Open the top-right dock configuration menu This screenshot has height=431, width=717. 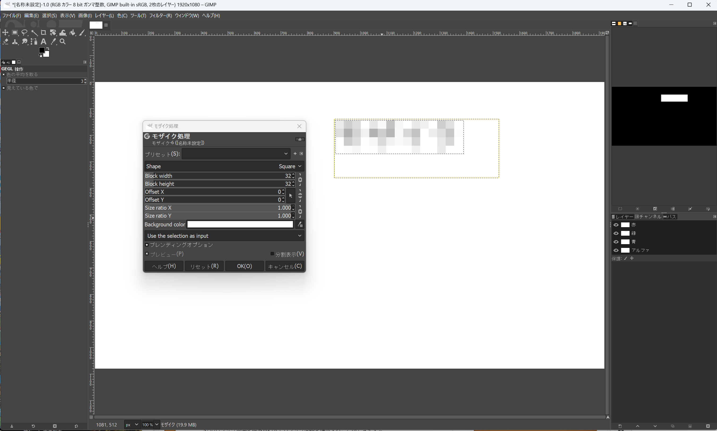click(x=714, y=24)
